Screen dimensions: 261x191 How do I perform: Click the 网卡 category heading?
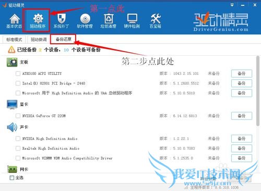tap(24, 169)
